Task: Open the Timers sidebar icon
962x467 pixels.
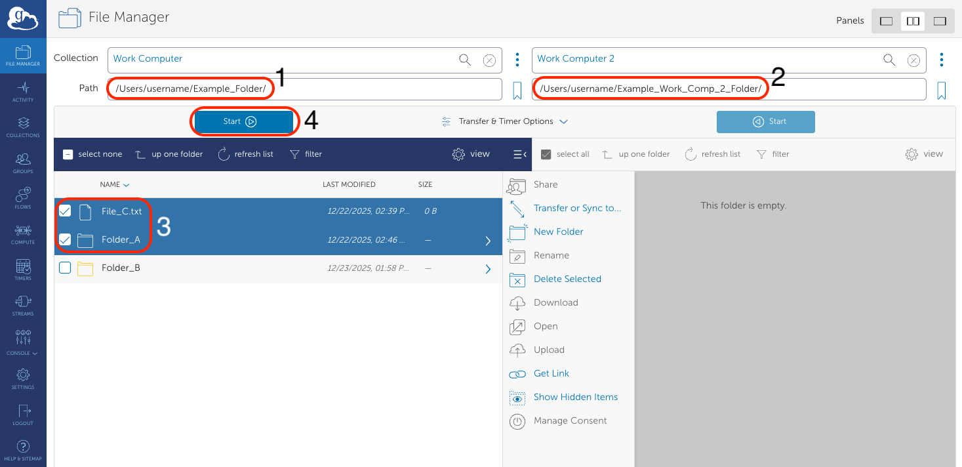Action: coord(23,269)
